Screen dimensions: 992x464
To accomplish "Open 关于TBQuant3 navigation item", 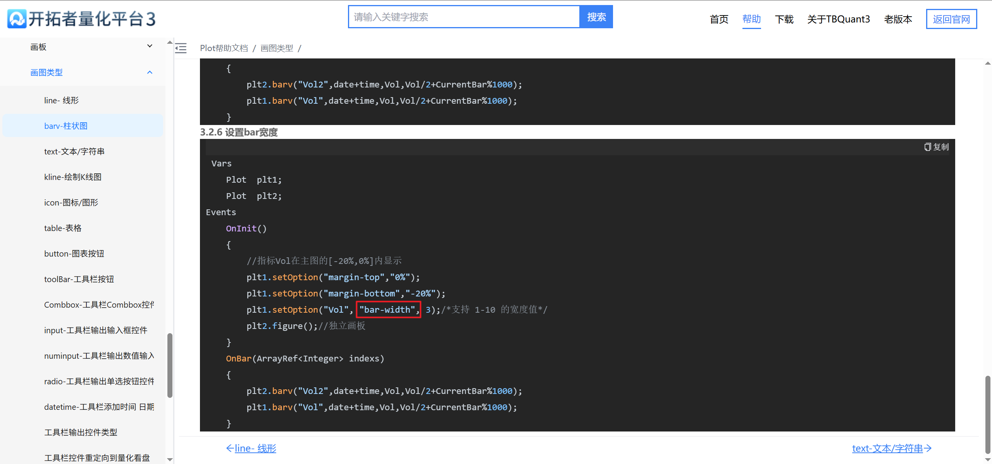I will [839, 19].
